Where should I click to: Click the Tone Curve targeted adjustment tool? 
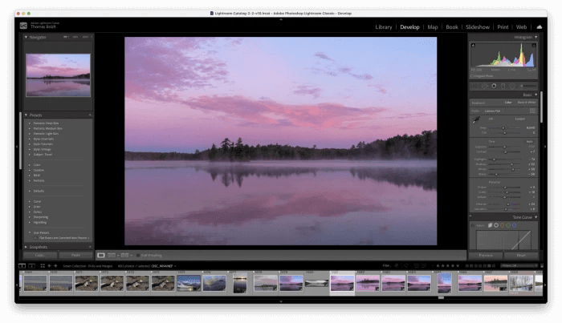coord(473,225)
